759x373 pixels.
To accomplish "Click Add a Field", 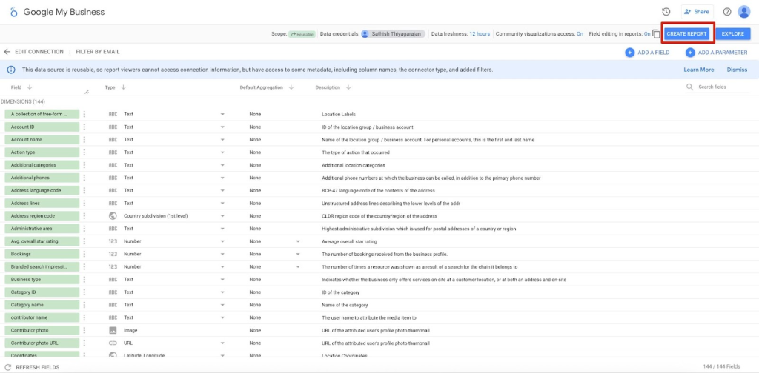I will tap(648, 53).
